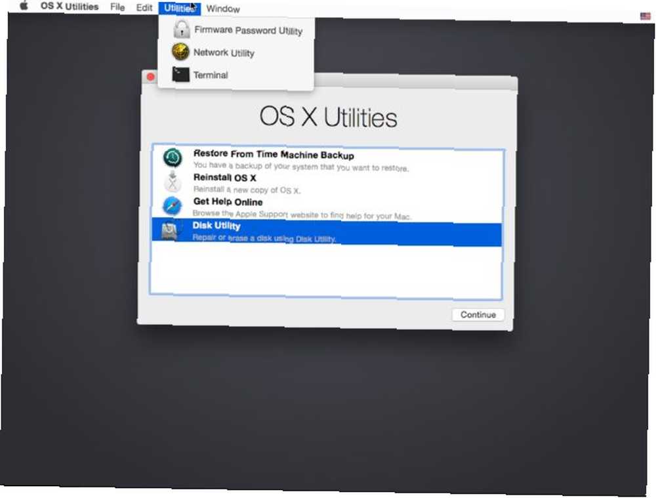Launch Terminal from the Utilities menu

tap(236, 75)
